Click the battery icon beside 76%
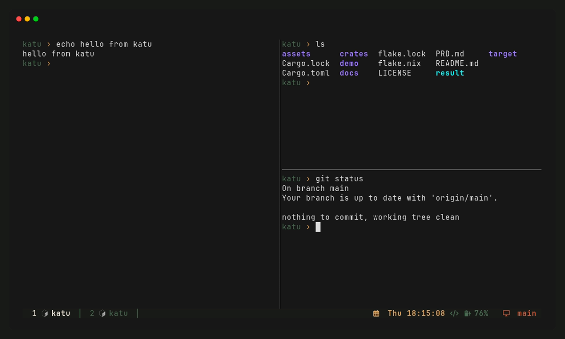 point(467,314)
